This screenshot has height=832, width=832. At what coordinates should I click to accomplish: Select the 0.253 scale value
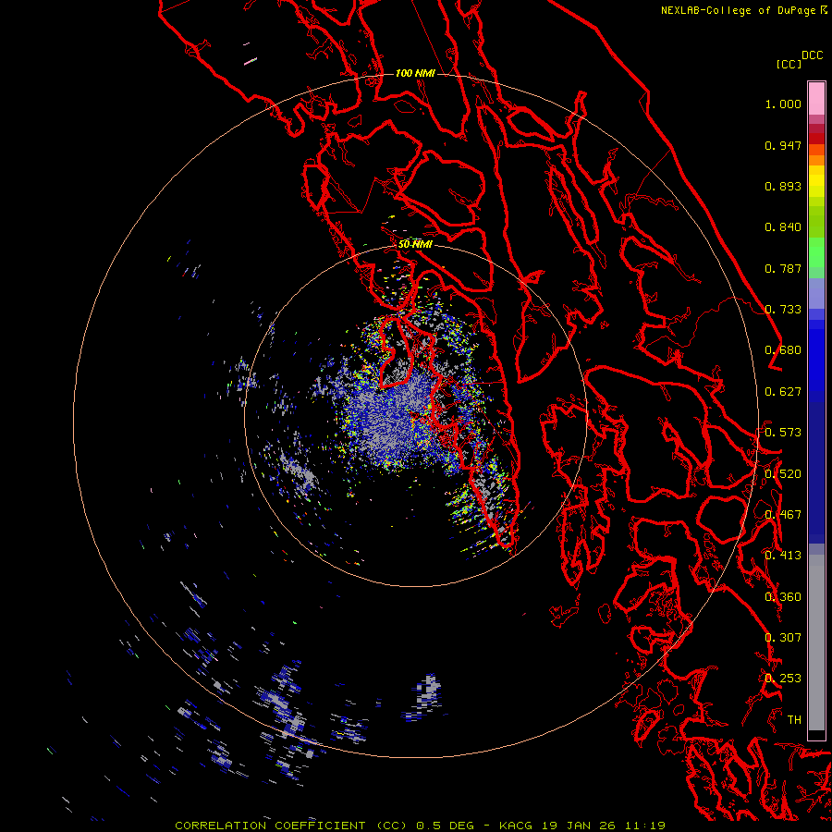[x=783, y=679]
